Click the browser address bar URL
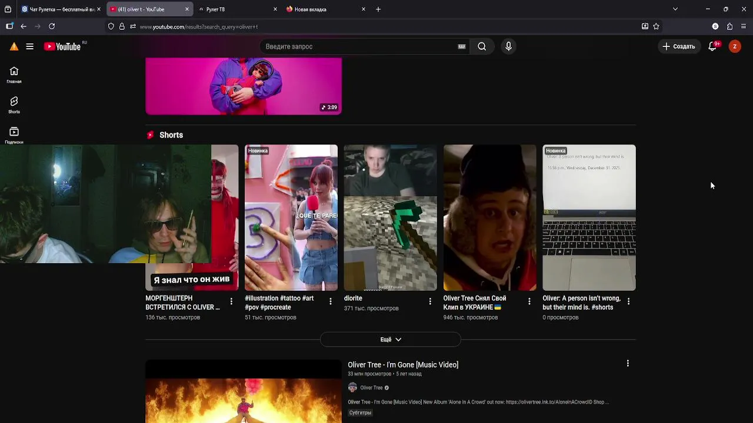Viewport: 753px width, 423px height. tap(199, 26)
